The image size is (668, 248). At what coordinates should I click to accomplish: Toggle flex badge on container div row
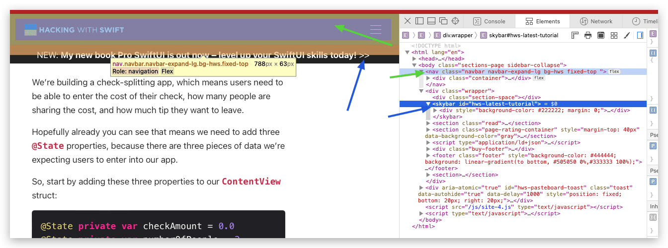pyautogui.click(x=539, y=78)
